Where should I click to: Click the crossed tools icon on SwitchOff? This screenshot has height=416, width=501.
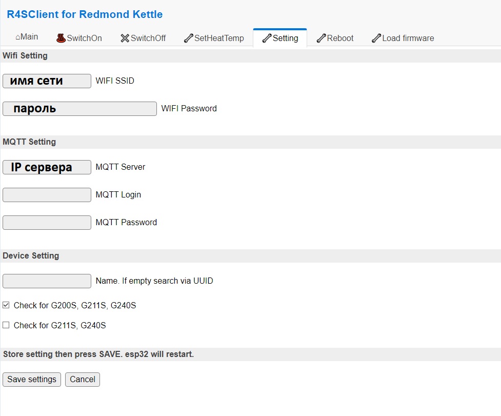point(125,38)
